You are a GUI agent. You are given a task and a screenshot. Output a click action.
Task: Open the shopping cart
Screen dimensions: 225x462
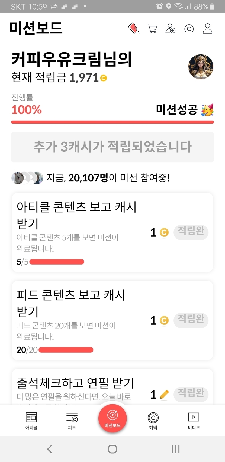pos(152,28)
